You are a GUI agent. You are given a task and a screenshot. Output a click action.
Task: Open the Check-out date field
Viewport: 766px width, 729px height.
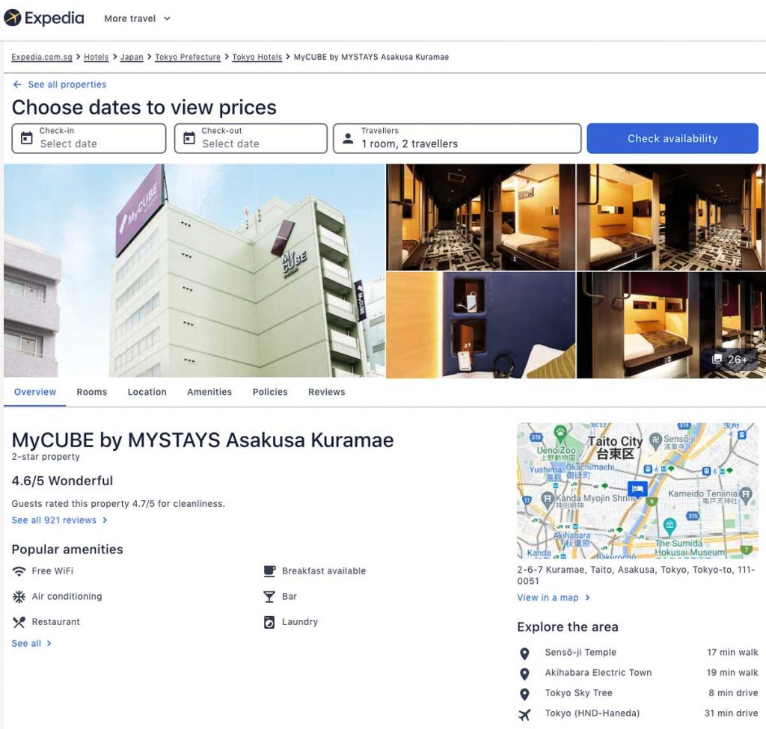click(251, 138)
